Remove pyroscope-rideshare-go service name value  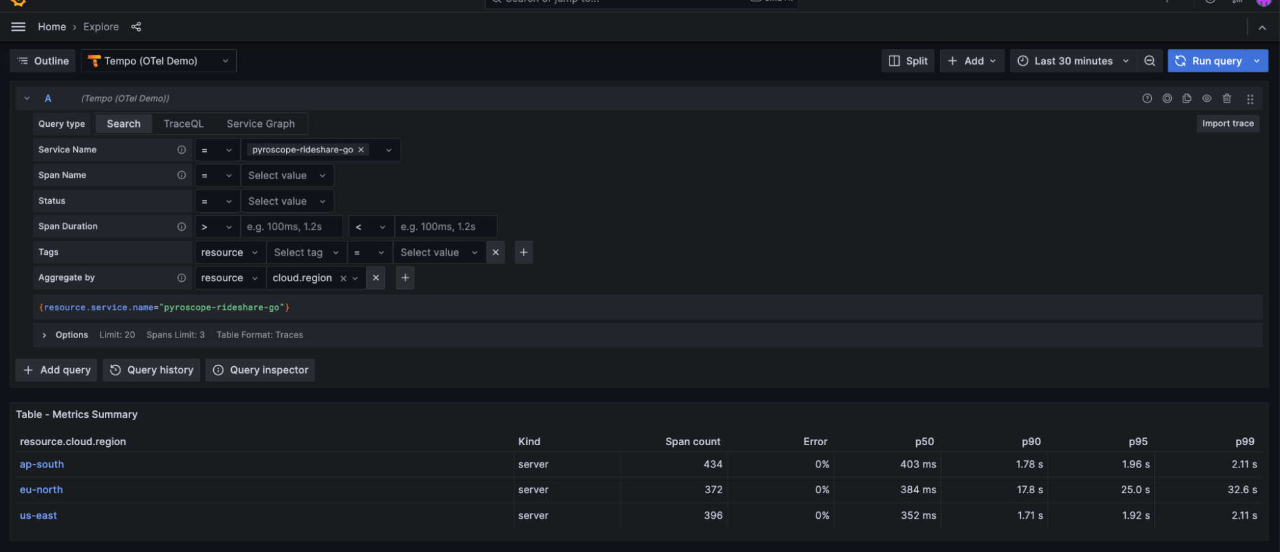pos(361,150)
